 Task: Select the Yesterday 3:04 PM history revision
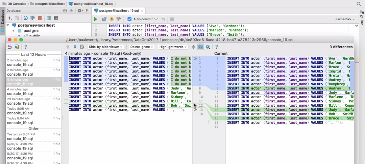pos(33,136)
